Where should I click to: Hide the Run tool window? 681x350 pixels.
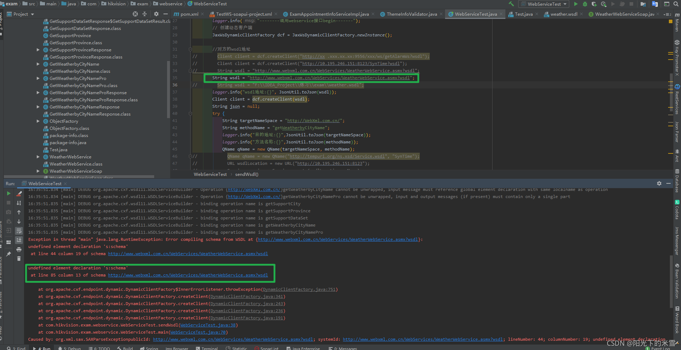click(x=669, y=183)
